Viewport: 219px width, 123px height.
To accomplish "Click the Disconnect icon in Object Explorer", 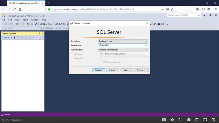I will pyautogui.click(x=18, y=37).
